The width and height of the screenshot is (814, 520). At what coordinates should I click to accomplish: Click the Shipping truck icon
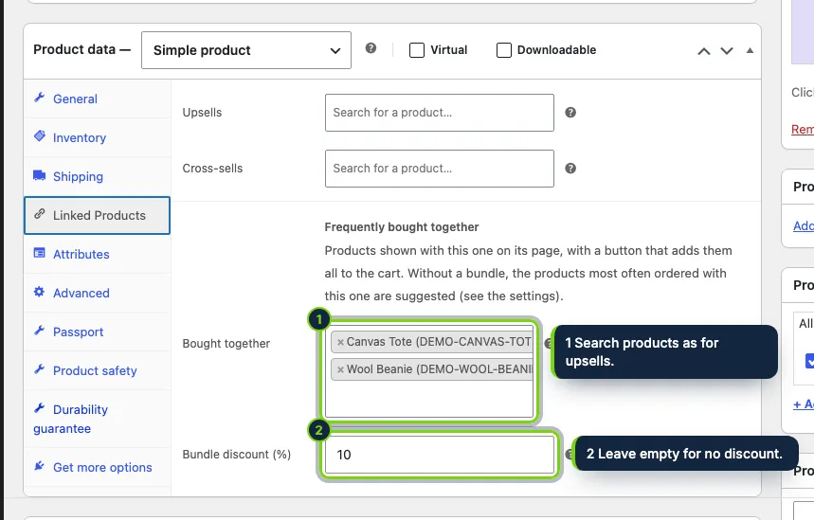tap(40, 175)
